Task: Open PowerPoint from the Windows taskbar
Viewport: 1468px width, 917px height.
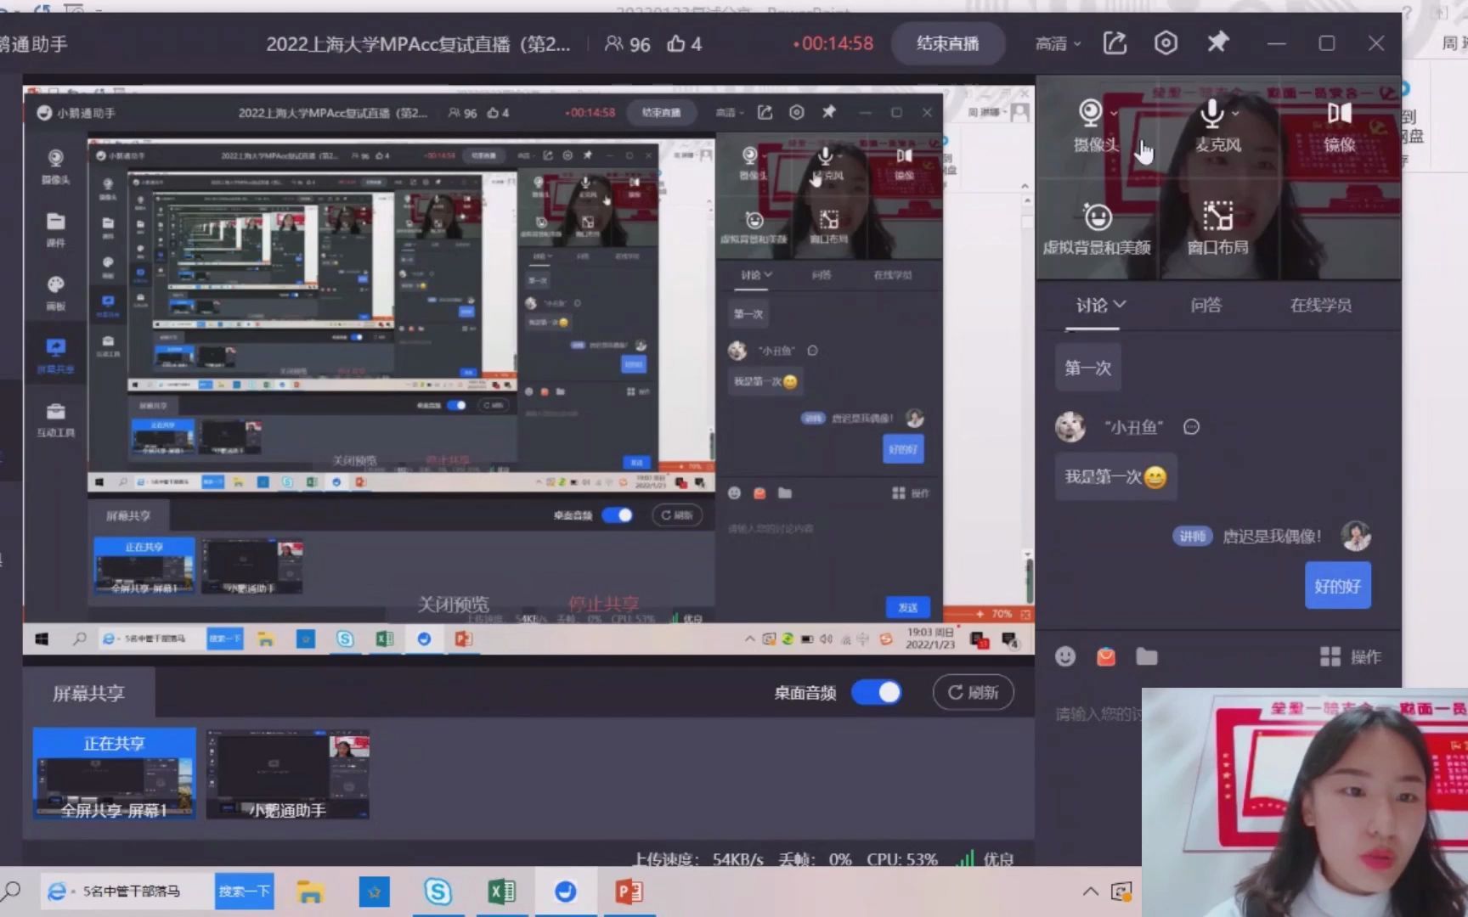Action: click(x=630, y=892)
